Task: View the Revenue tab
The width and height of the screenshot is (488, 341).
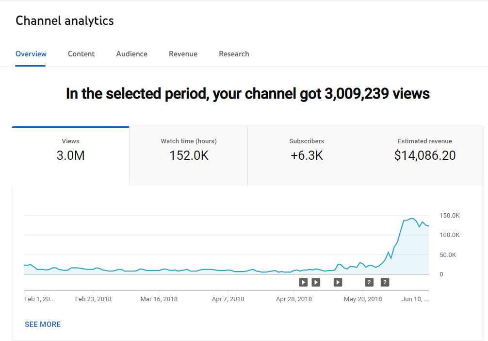Action: [183, 54]
